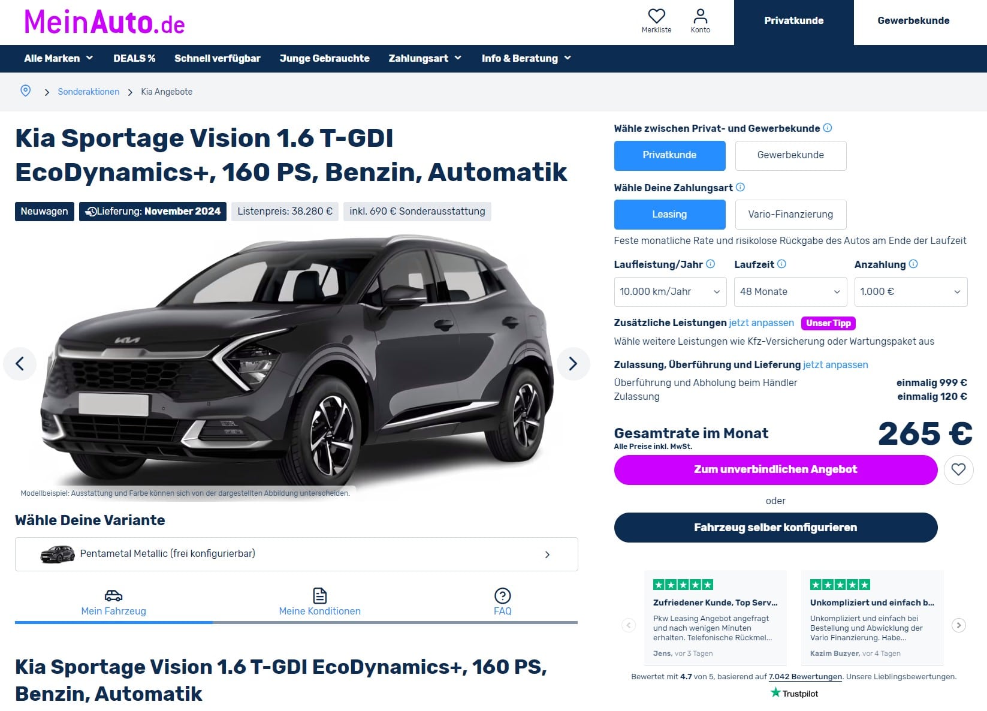Click the 265 € monthly rate
The height and width of the screenshot is (711, 987).
coord(925,433)
